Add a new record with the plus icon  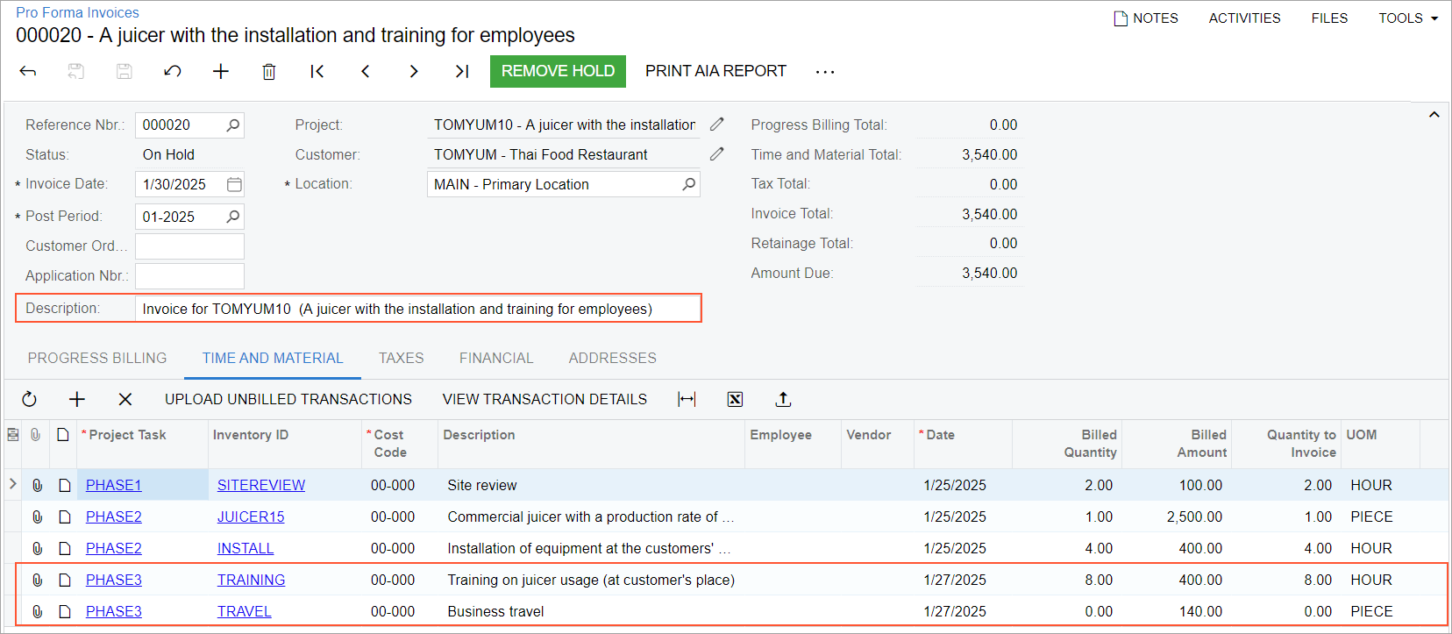[221, 71]
